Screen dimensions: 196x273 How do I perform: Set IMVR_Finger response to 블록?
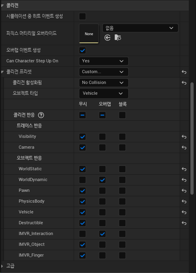pos(122,255)
